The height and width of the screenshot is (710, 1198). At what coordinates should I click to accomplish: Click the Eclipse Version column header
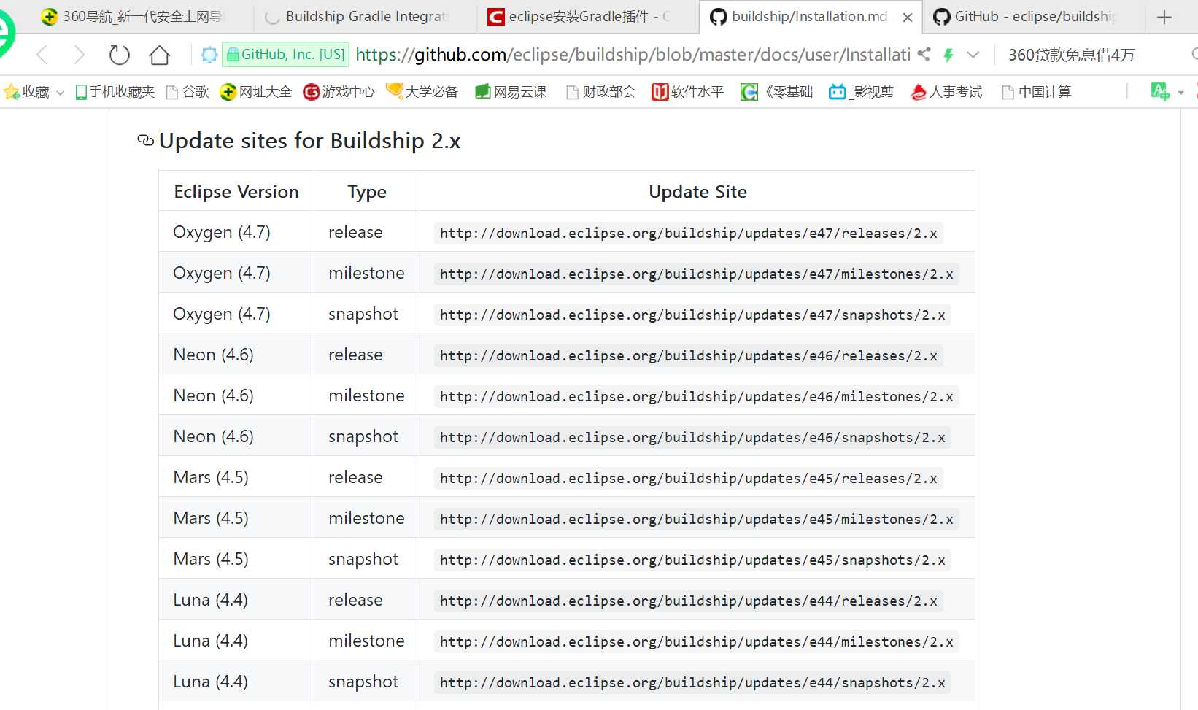236,192
